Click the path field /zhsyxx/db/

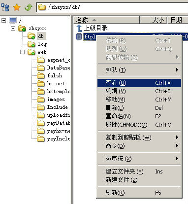point(112,7)
